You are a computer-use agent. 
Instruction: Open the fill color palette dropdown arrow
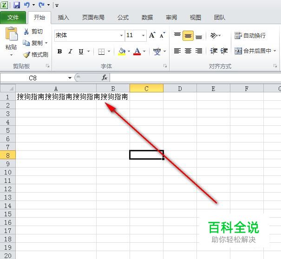129,52
